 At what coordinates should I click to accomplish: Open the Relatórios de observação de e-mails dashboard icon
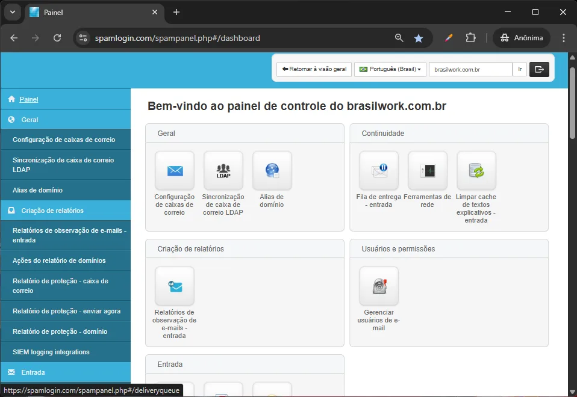coord(175,286)
